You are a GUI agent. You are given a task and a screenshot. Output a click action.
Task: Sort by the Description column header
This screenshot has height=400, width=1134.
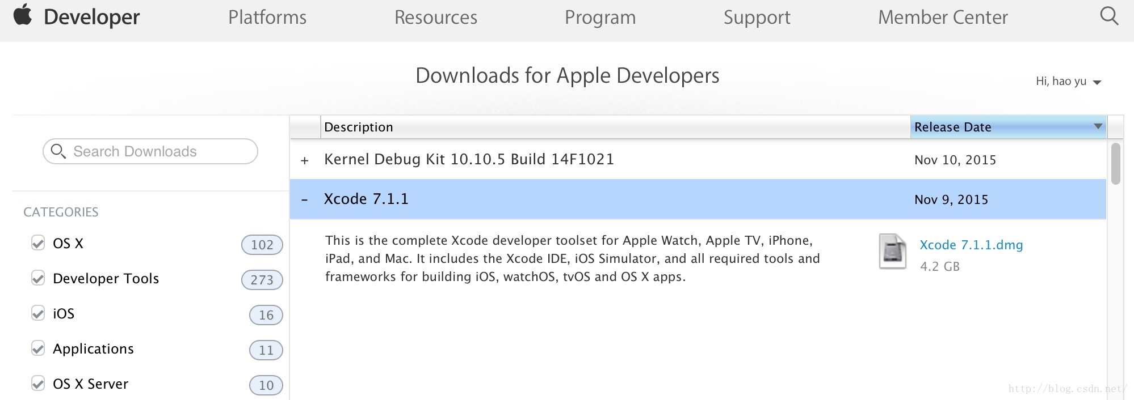[x=616, y=127]
